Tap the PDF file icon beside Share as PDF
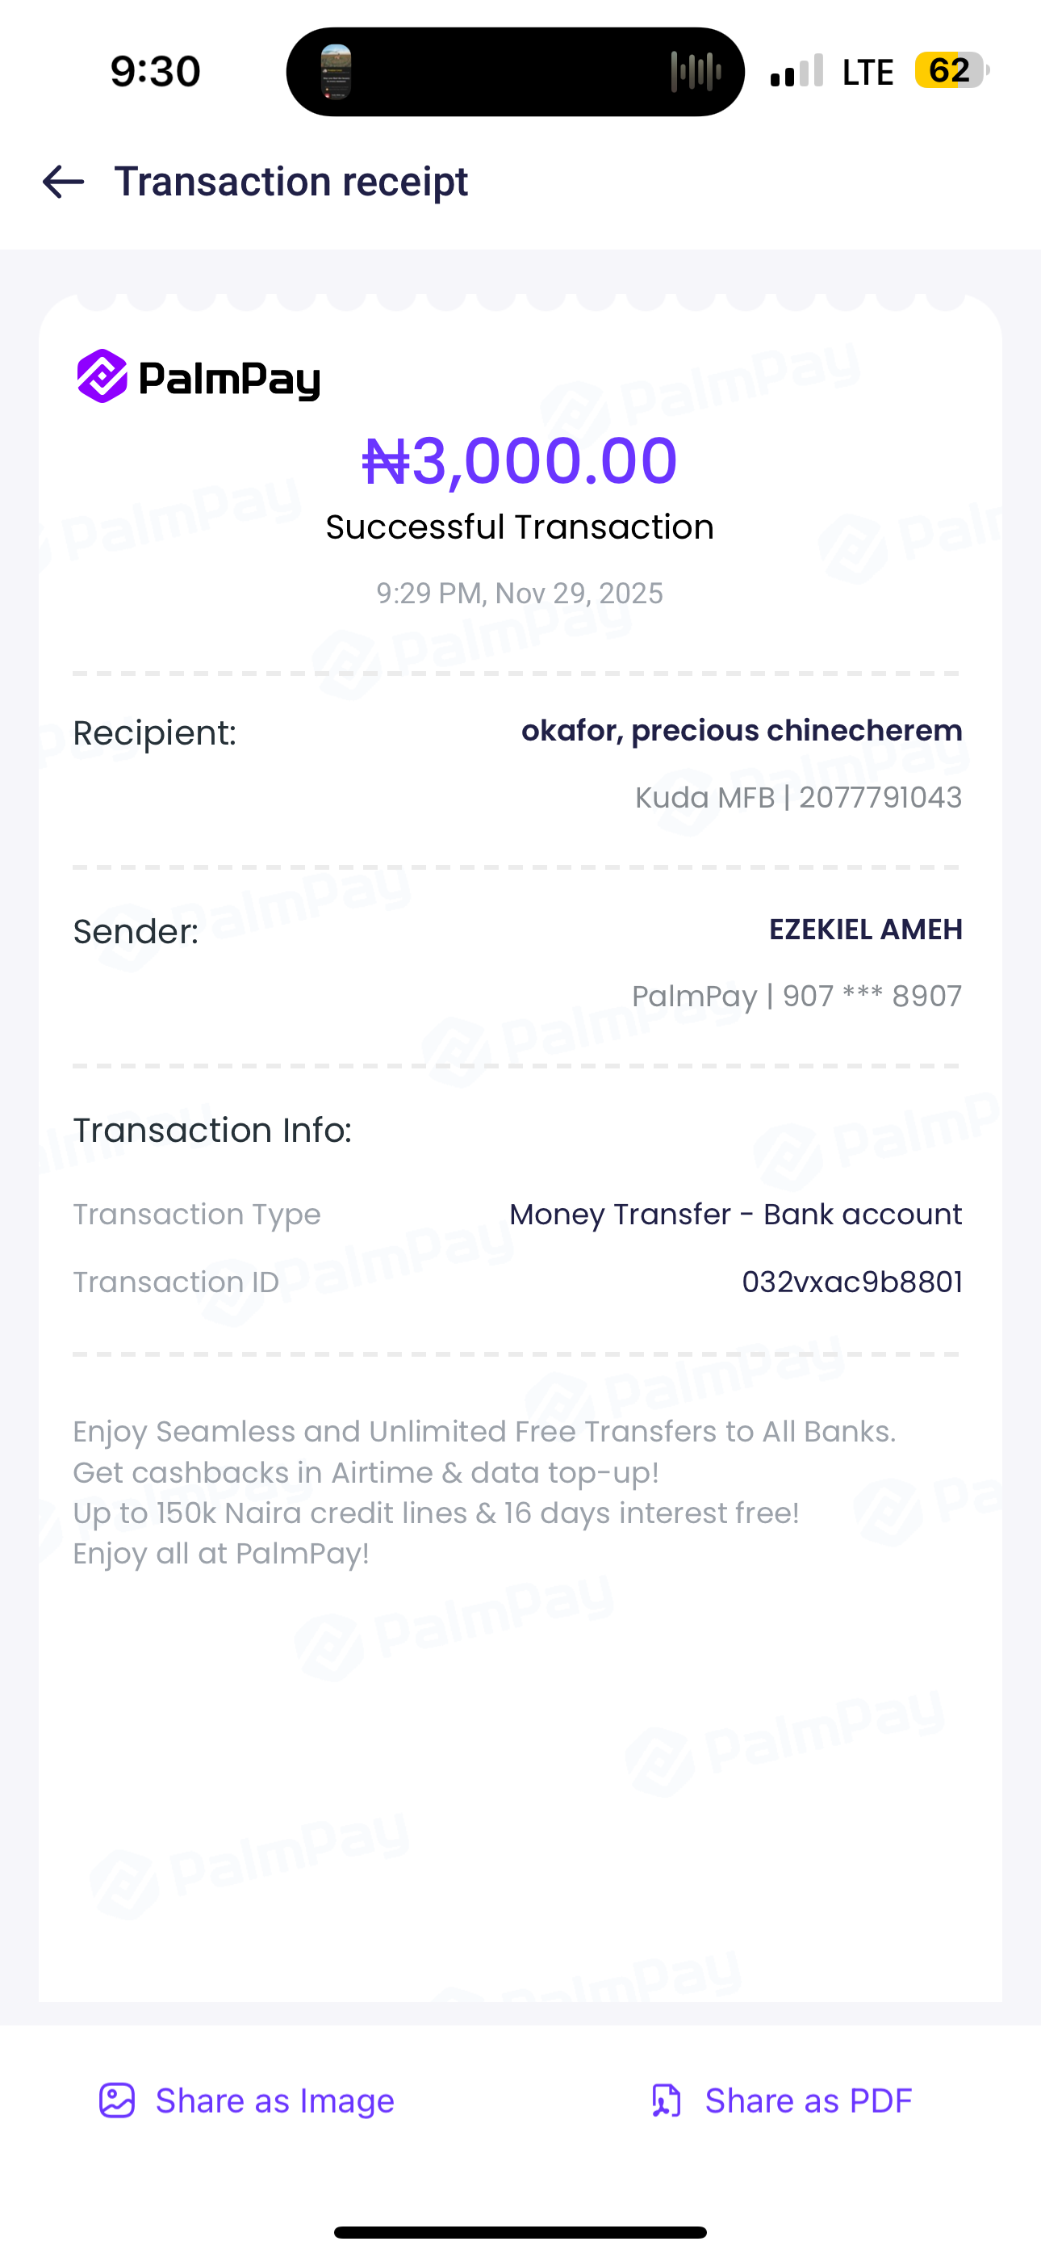Image resolution: width=1041 pixels, height=2258 pixels. tap(666, 2101)
